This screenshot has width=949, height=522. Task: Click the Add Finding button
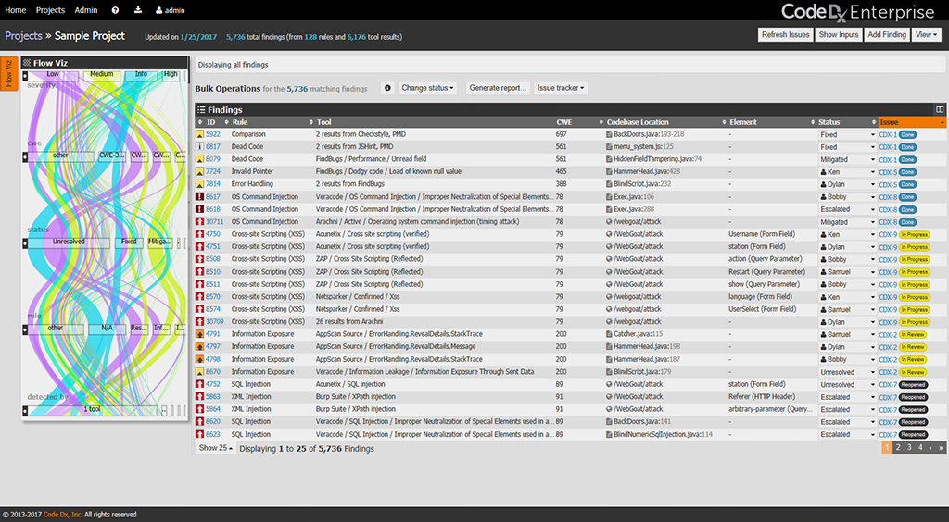[887, 35]
